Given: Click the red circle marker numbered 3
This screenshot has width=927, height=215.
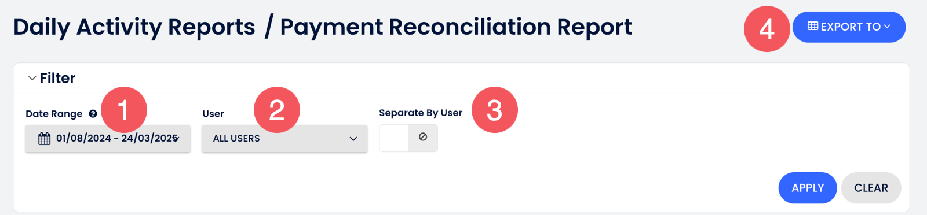Looking at the screenshot, I should 495,110.
